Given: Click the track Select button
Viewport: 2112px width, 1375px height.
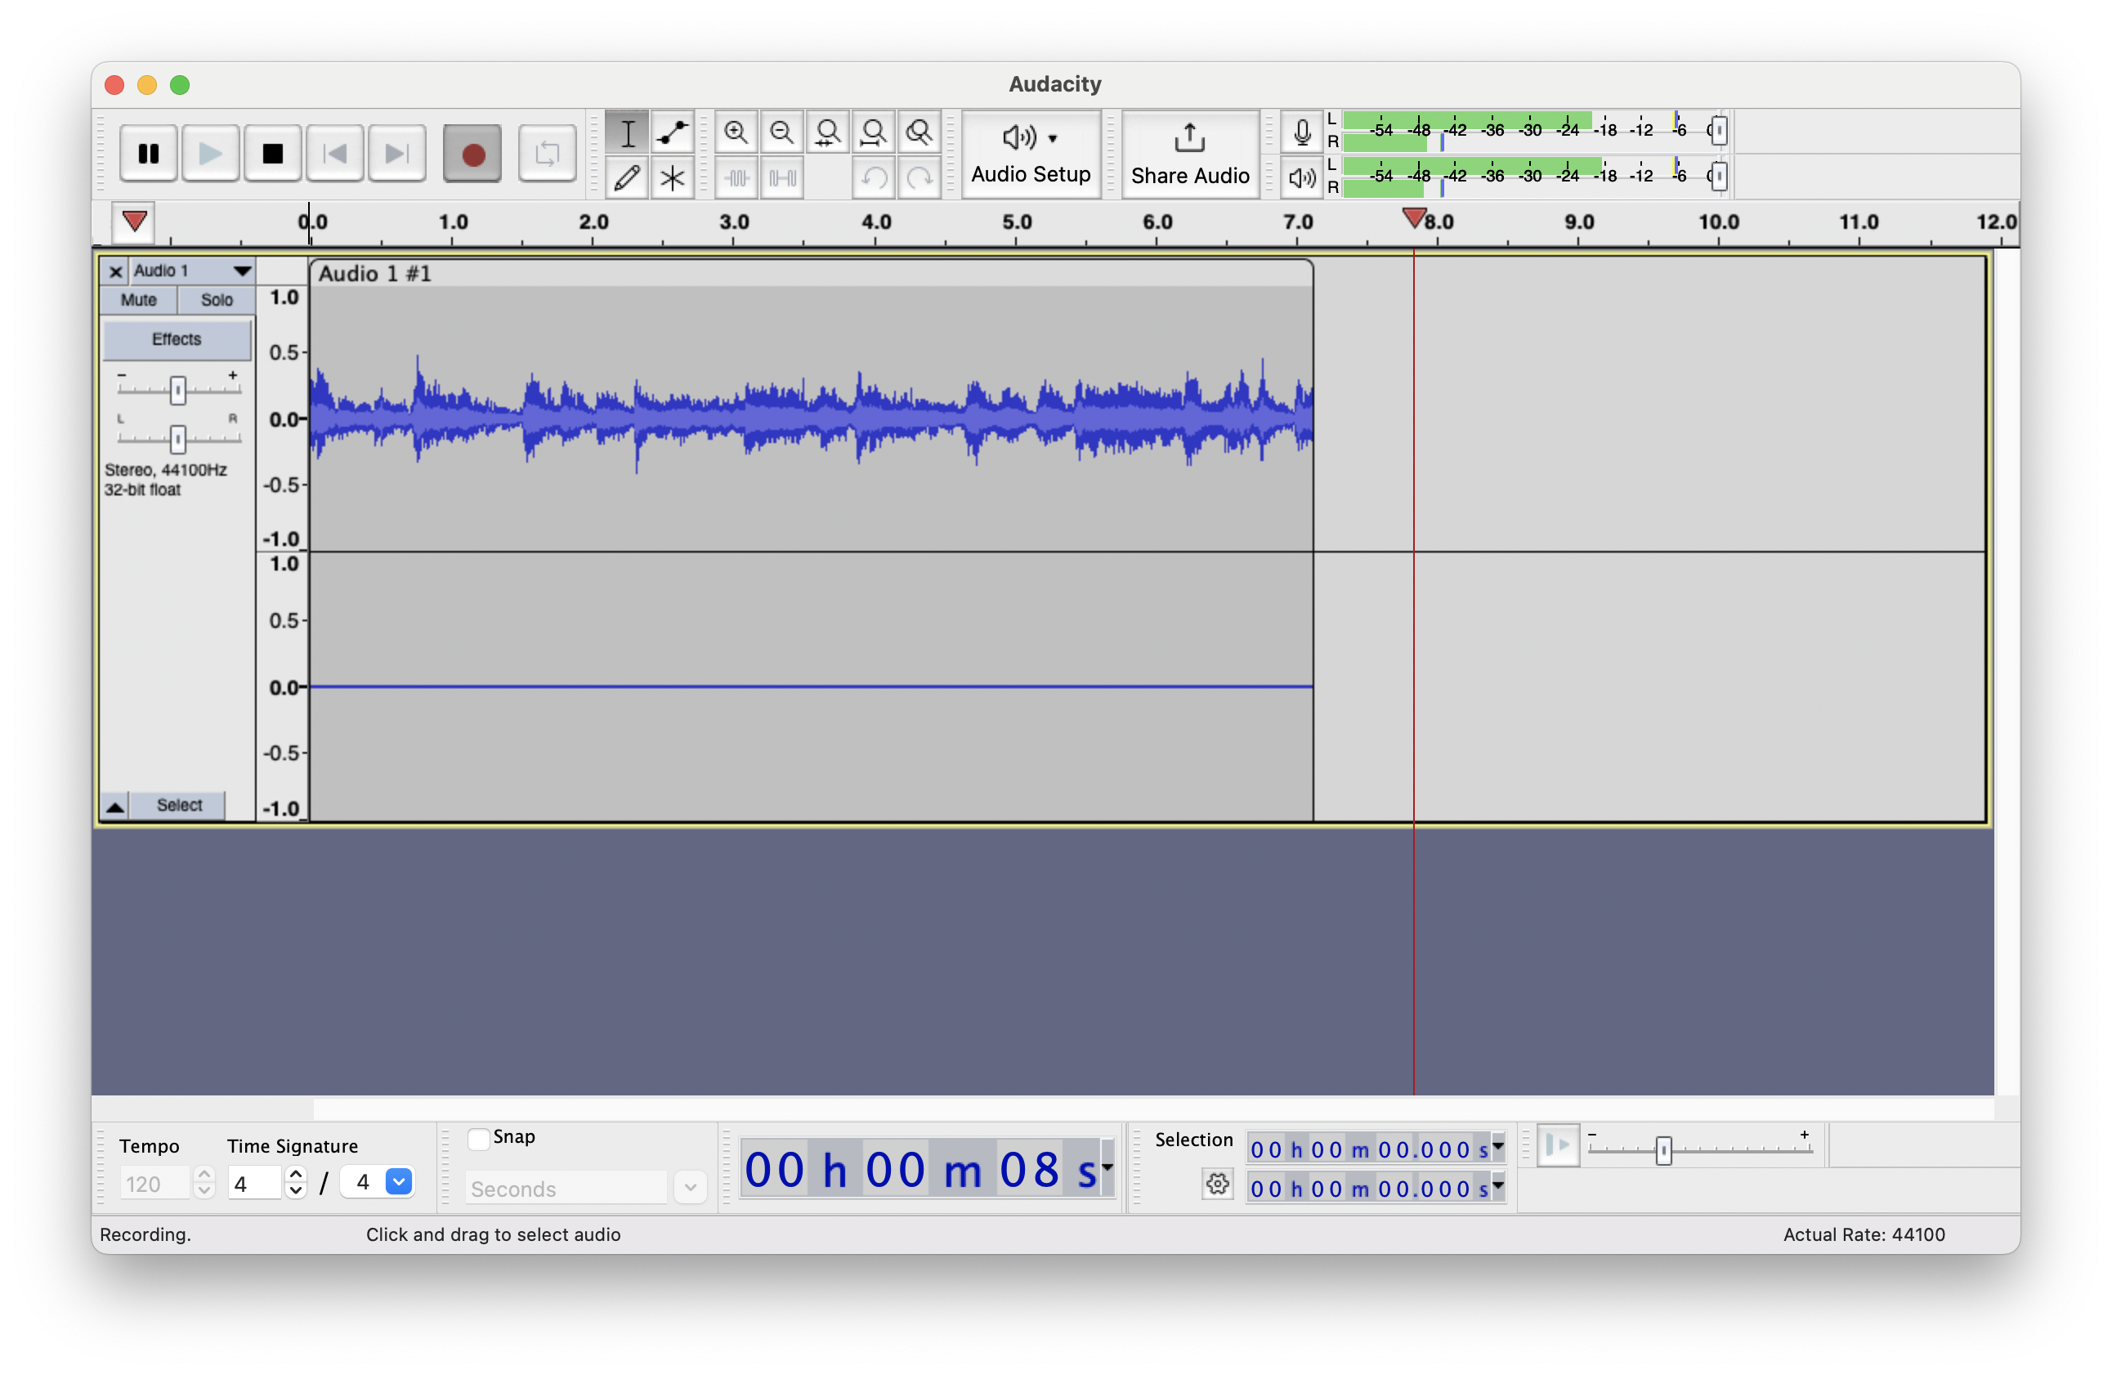Looking at the screenshot, I should [179, 806].
